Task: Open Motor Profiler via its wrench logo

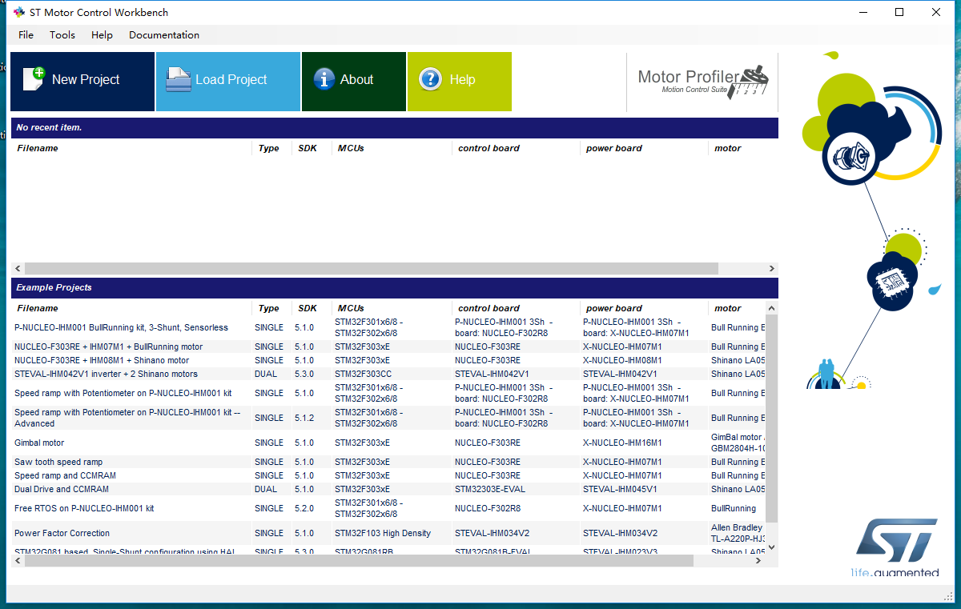Action: tap(754, 79)
